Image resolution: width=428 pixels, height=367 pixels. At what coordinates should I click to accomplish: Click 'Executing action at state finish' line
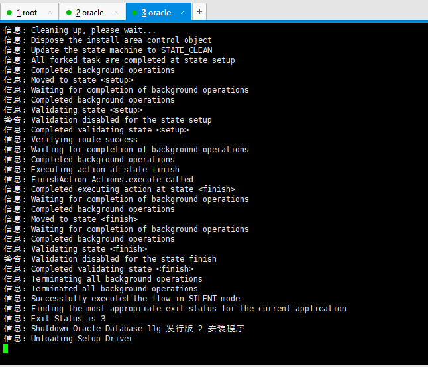pos(91,170)
